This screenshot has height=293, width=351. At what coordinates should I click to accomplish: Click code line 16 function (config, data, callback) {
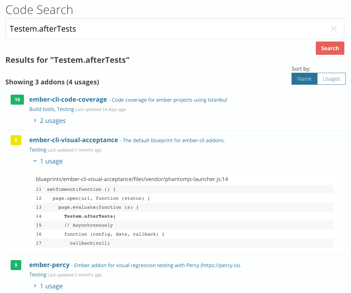[184, 234]
